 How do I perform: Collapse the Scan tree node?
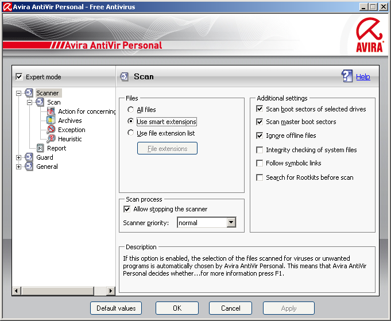pyautogui.click(x=29, y=103)
